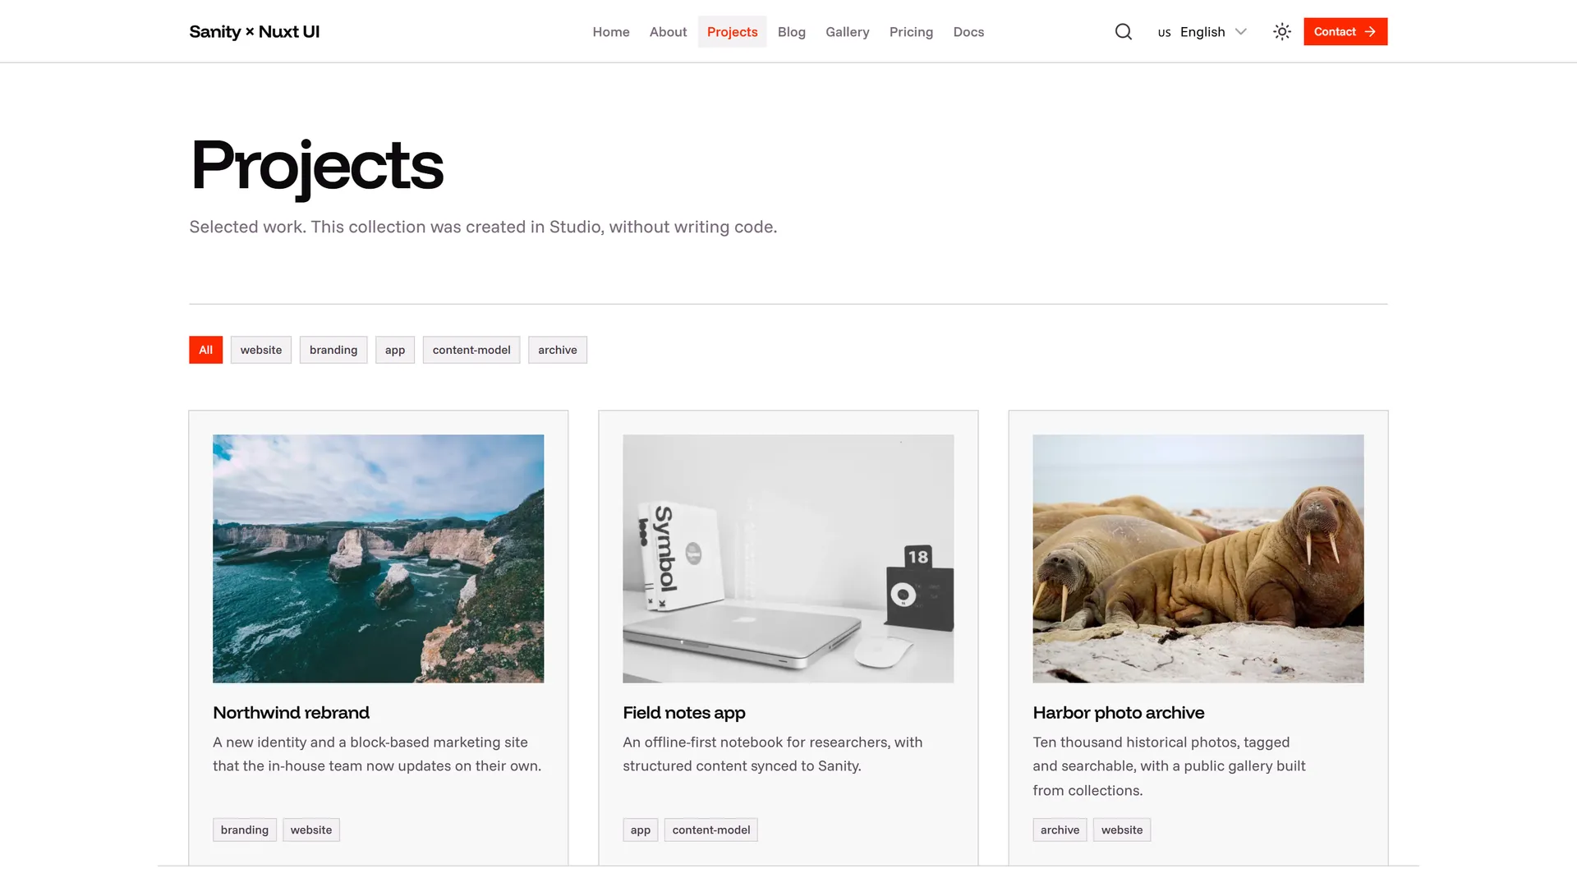
Task: Toggle the sun color-mode icon
Action: pyautogui.click(x=1282, y=32)
